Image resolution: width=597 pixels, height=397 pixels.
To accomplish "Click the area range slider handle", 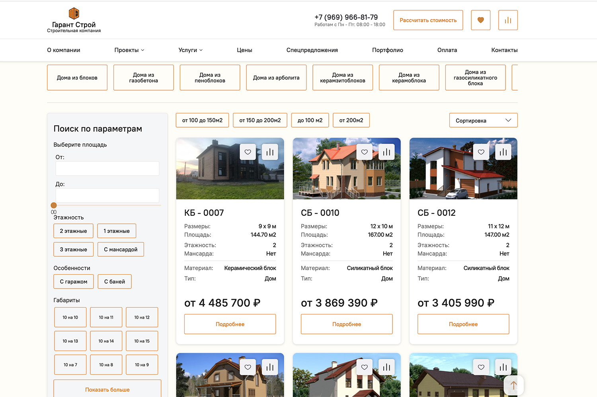I will (54, 205).
